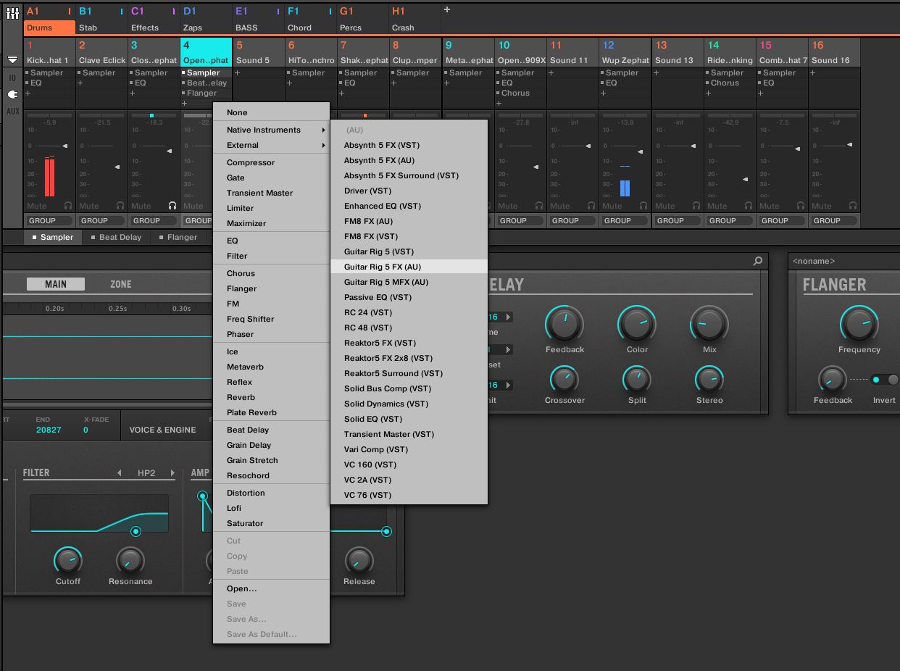
Task: Open the GROUP output dropdown under Kick..hat 1
Action: point(50,220)
